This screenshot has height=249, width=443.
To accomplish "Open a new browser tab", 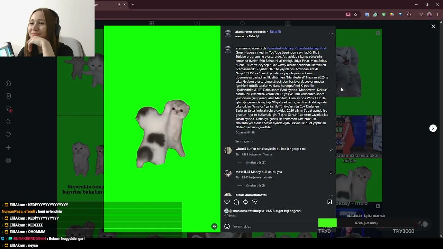I will [x=133, y=5].
